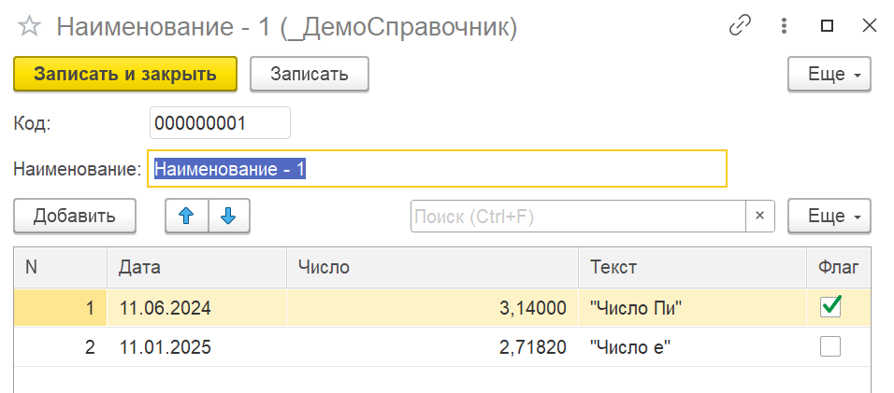Viewport: 894px width, 393px height.
Task: Expand the top "Еще" dropdown menu
Action: [829, 75]
